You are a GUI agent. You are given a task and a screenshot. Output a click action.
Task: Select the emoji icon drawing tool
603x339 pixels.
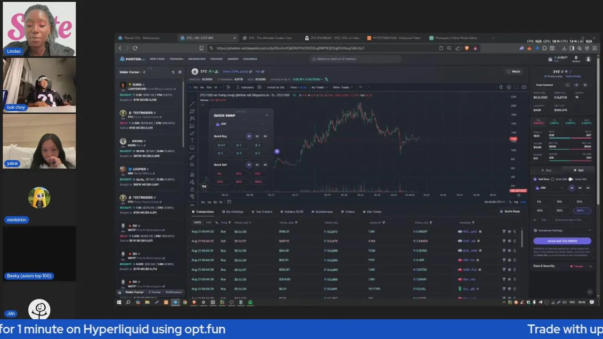(192, 148)
